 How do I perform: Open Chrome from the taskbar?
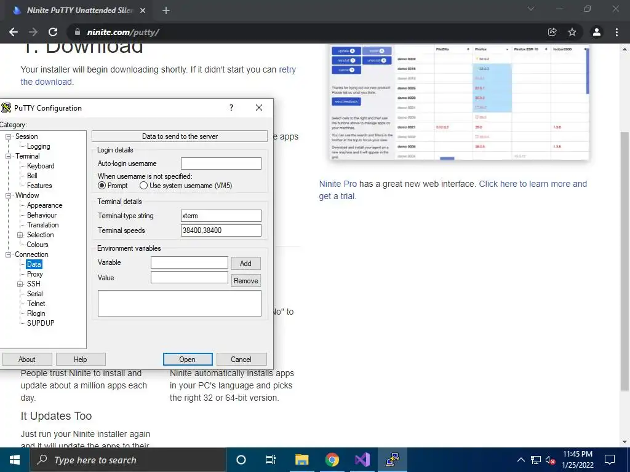tap(332, 460)
